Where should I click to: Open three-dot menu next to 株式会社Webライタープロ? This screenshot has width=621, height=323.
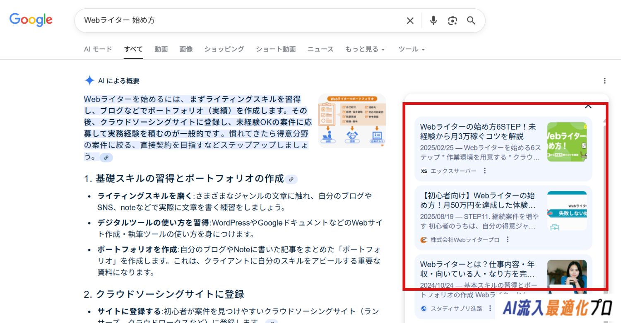508,240
